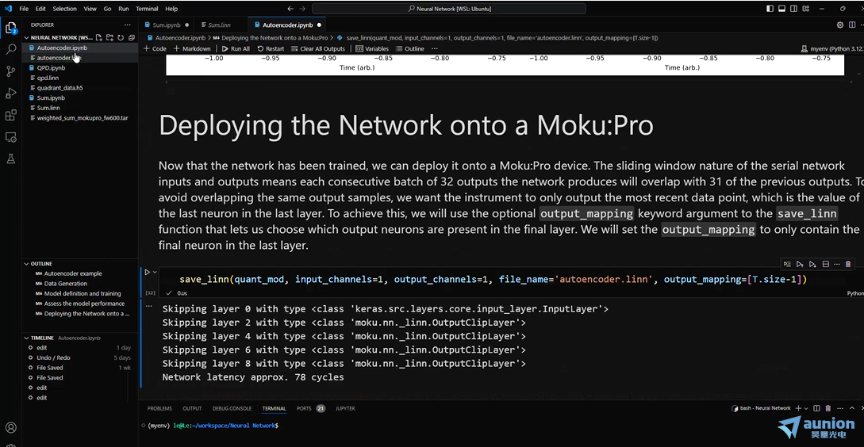The height and width of the screenshot is (447, 864).
Task: Open the Explorer view in activity bar
Action: tap(10, 28)
